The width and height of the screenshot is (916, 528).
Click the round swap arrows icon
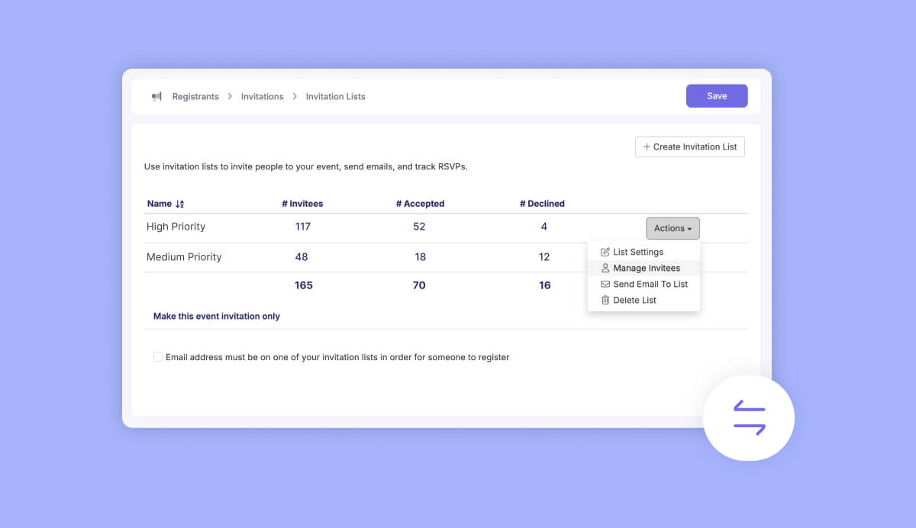(x=749, y=417)
